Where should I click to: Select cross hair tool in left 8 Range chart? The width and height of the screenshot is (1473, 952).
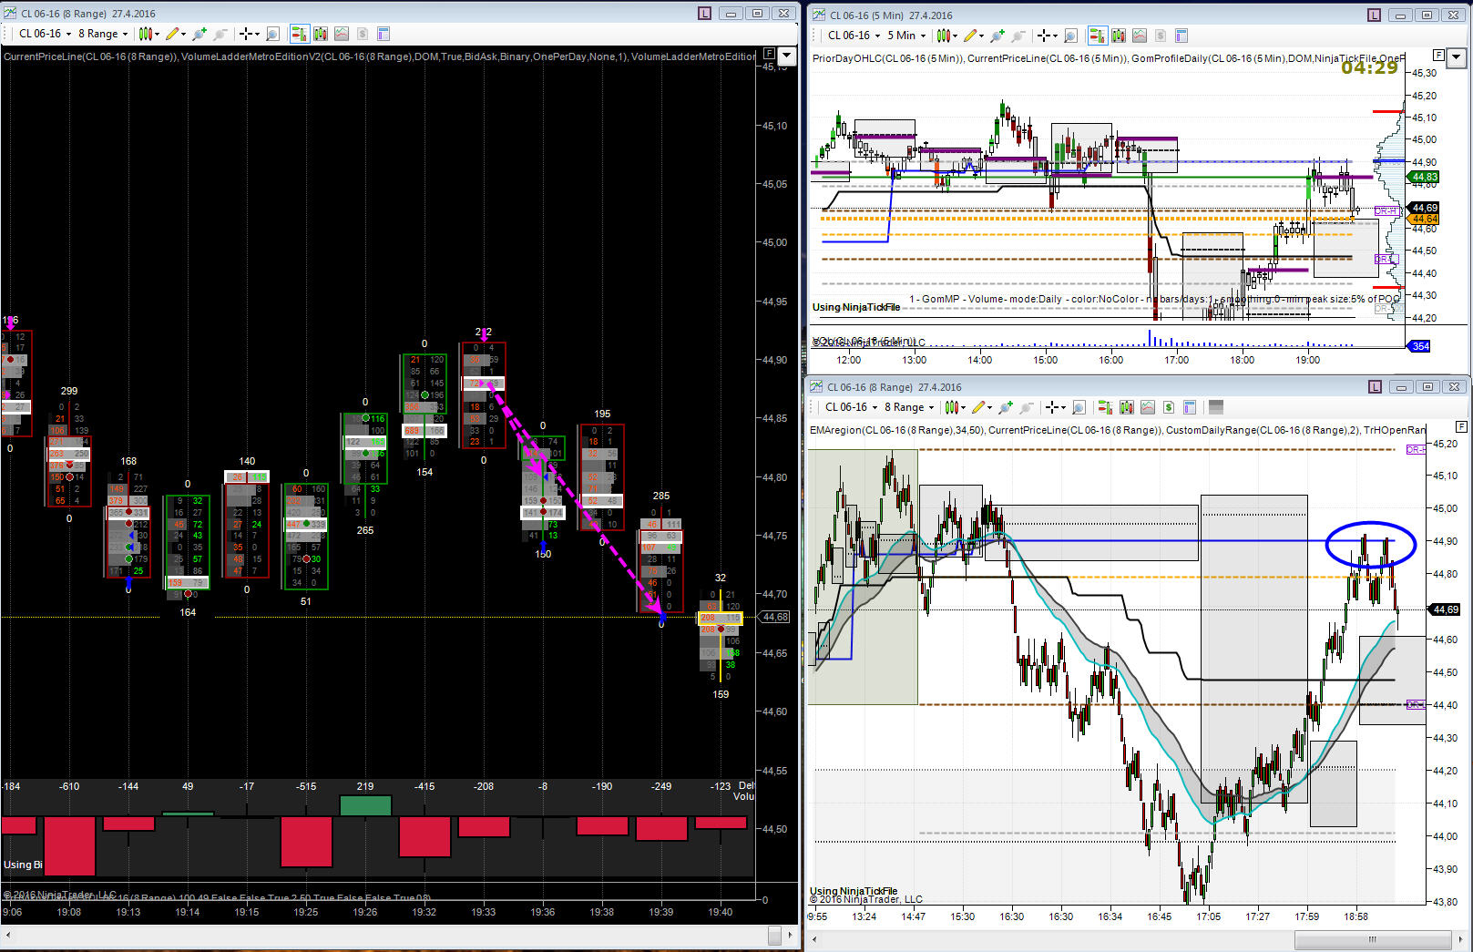[x=247, y=34]
